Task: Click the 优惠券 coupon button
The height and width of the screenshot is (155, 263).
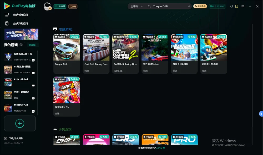Action: pyautogui.click(x=73, y=7)
